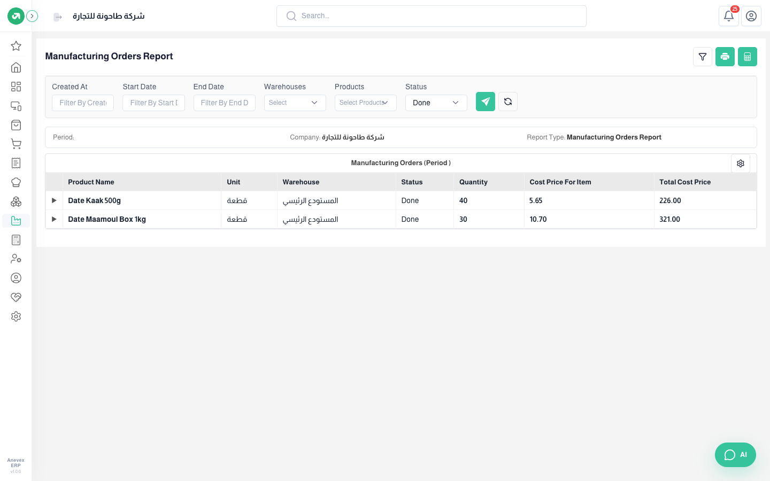Select the factory manufacturing sidebar icon
770x481 pixels.
coord(16,221)
